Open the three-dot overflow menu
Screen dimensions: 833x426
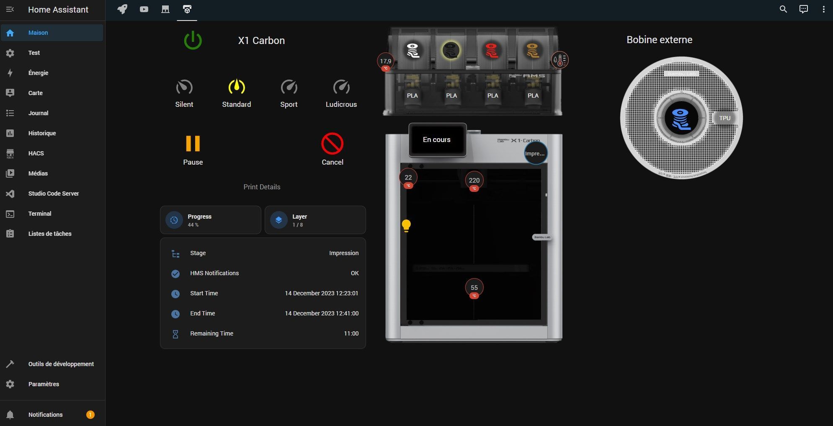(x=823, y=9)
